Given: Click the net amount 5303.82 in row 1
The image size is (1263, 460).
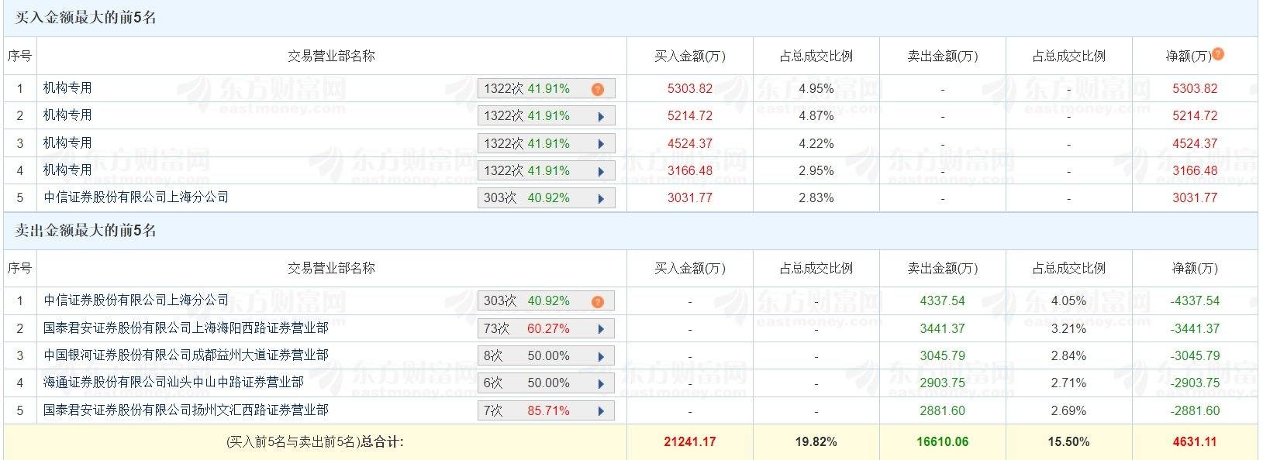Looking at the screenshot, I should coord(1195,88).
